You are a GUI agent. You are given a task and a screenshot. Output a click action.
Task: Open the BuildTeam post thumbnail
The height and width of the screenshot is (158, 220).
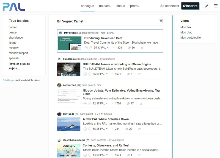coord(69,69)
